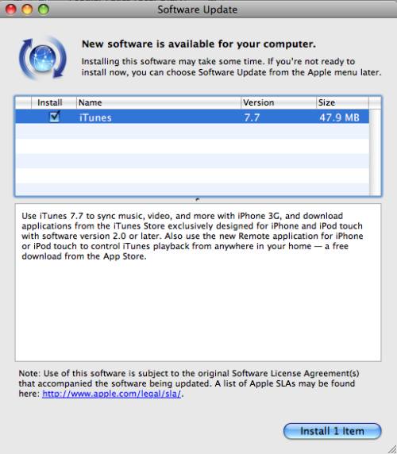Sort the list by the Name column

158,102
